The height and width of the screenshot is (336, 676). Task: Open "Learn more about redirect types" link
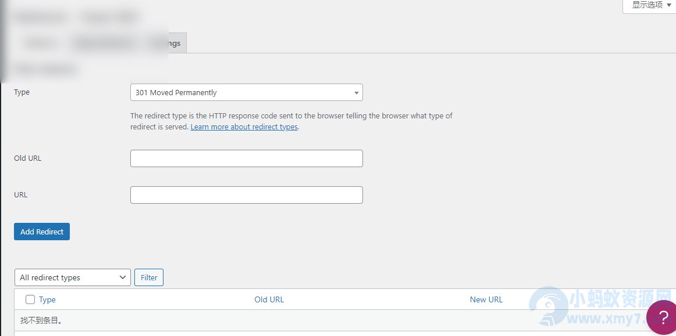[x=244, y=127]
